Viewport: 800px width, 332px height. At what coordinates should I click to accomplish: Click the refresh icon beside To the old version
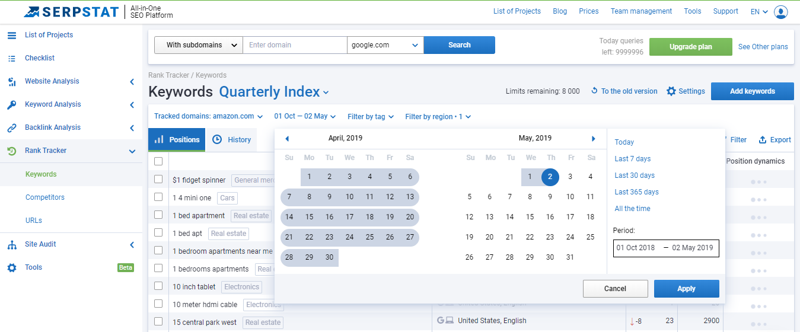click(594, 91)
